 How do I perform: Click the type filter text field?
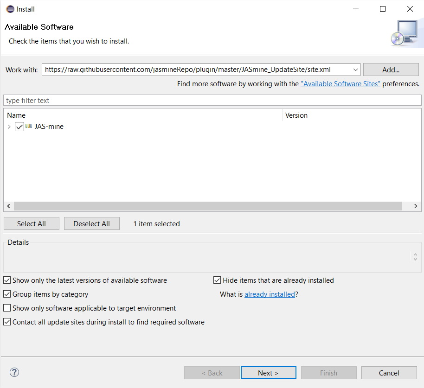(212, 101)
